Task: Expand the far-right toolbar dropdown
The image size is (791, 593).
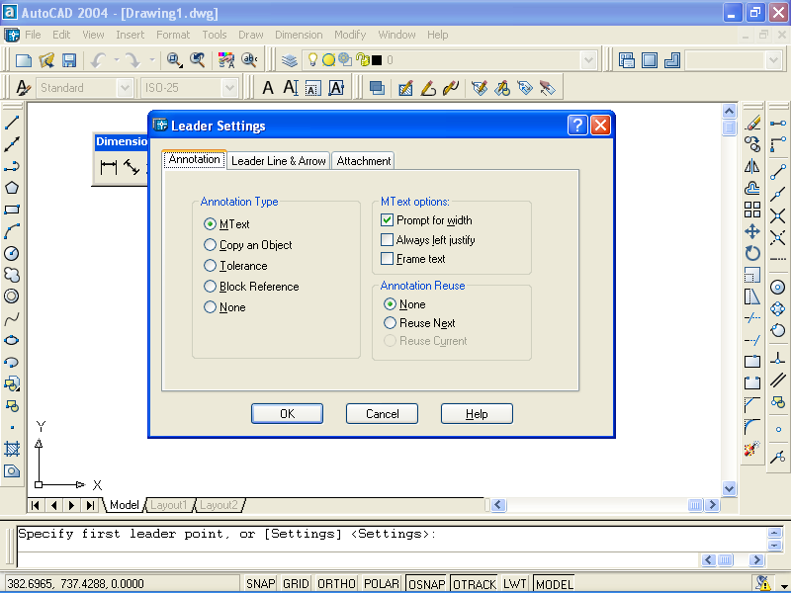Action: (x=773, y=60)
